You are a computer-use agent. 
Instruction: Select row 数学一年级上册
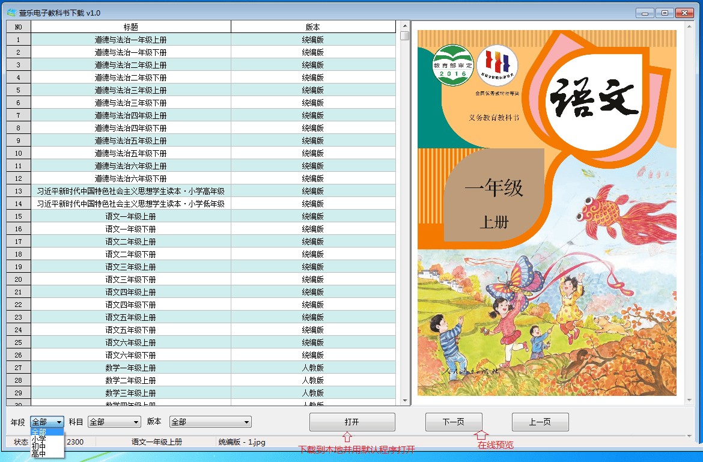tap(201, 368)
